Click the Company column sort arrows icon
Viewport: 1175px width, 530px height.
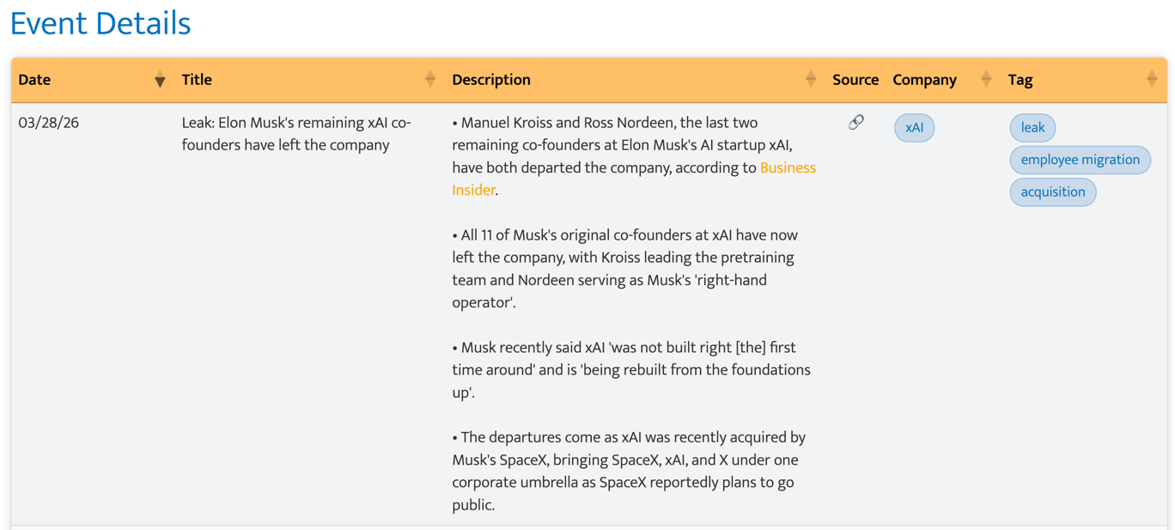[986, 80]
